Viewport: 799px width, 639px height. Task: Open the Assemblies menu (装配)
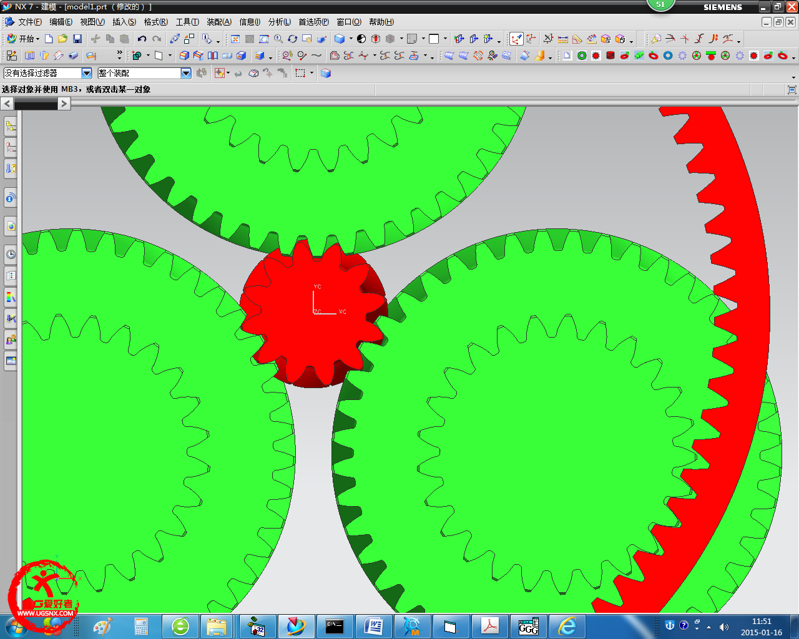(x=219, y=22)
